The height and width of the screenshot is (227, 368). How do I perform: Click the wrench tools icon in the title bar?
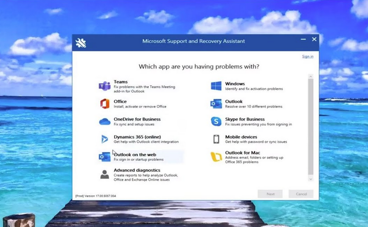click(x=81, y=43)
